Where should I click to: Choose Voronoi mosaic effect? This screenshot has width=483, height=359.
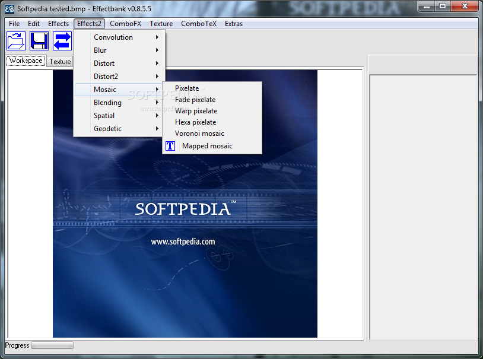click(x=212, y=134)
